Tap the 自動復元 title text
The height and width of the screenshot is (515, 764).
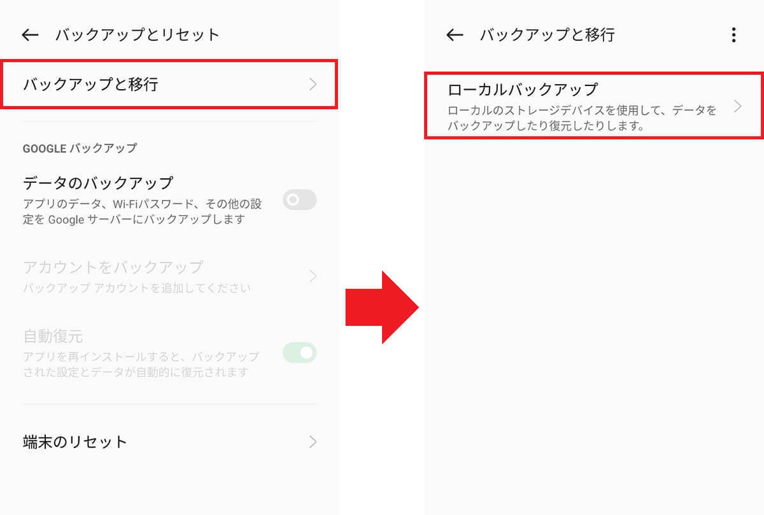pyautogui.click(x=53, y=335)
